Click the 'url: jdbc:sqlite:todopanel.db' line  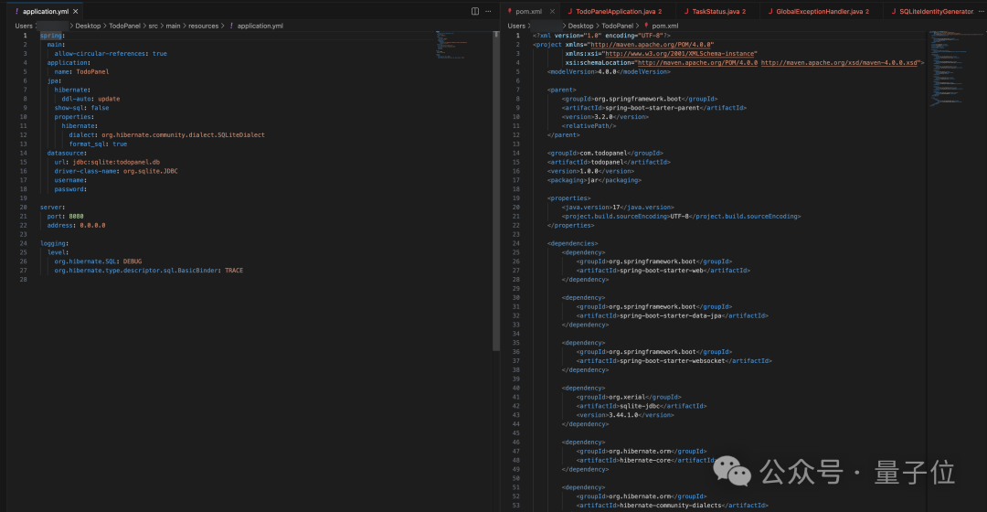[x=107, y=162]
